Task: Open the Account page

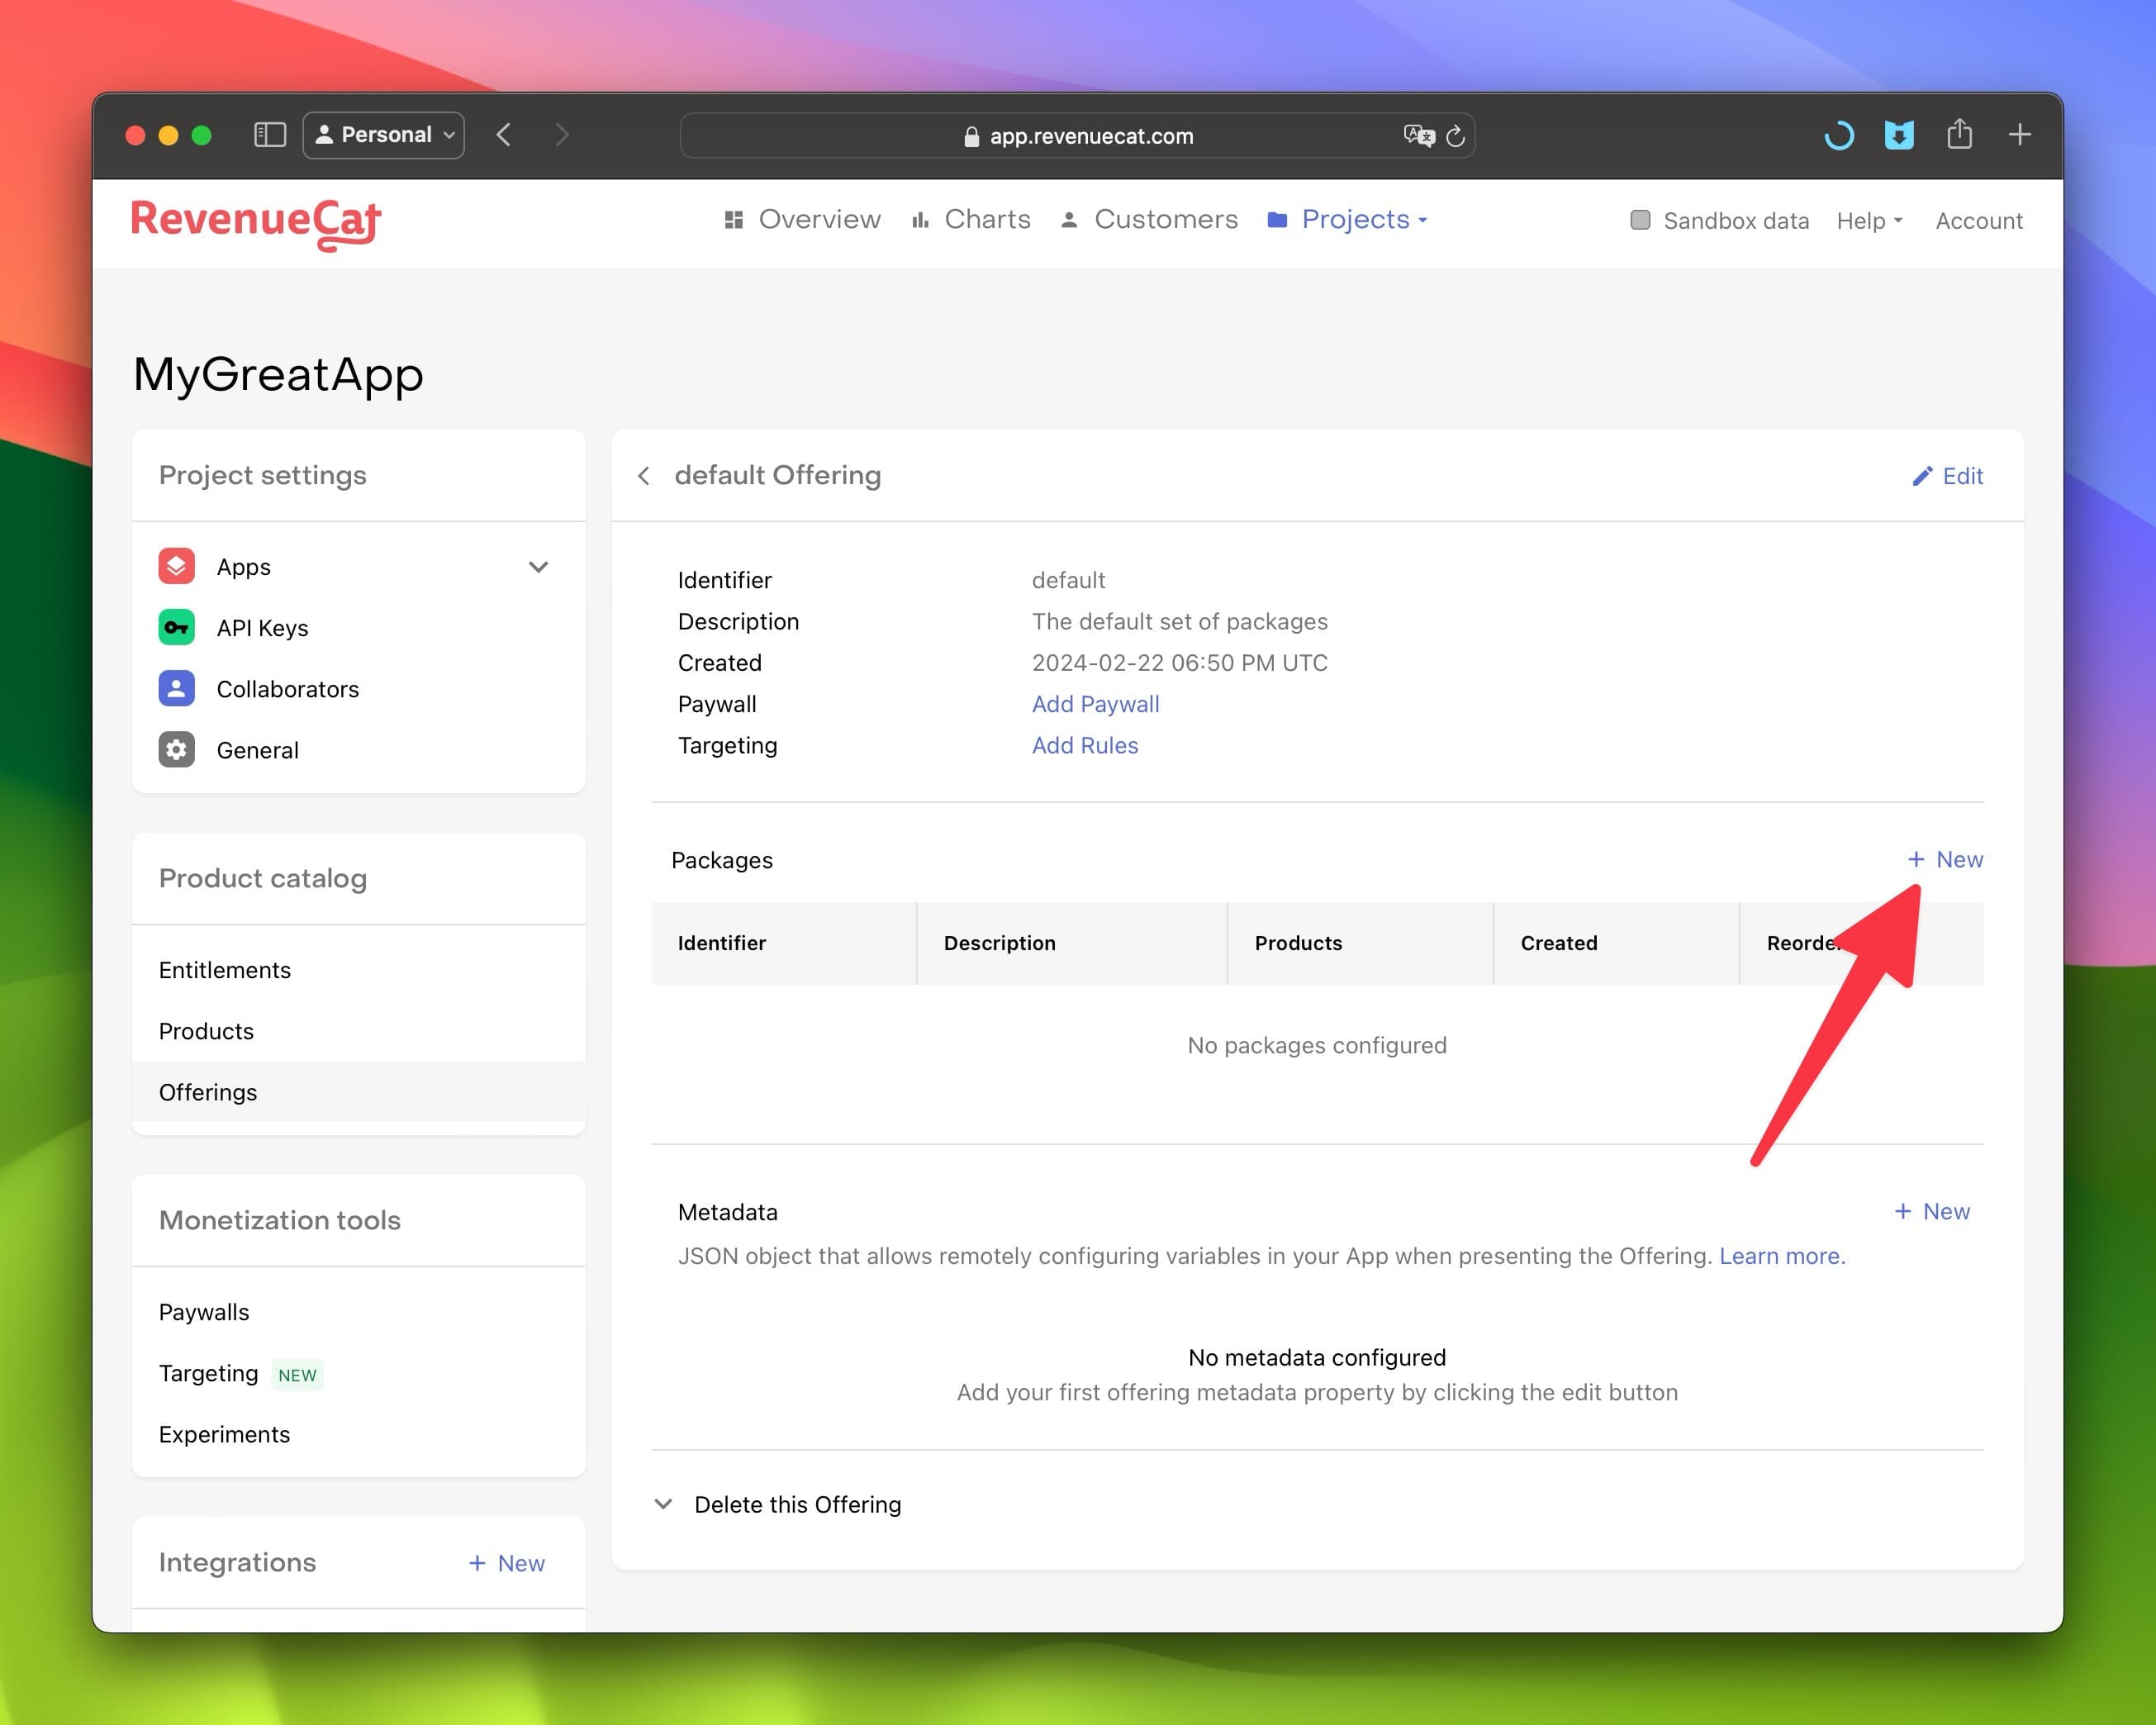Action: [x=1978, y=220]
